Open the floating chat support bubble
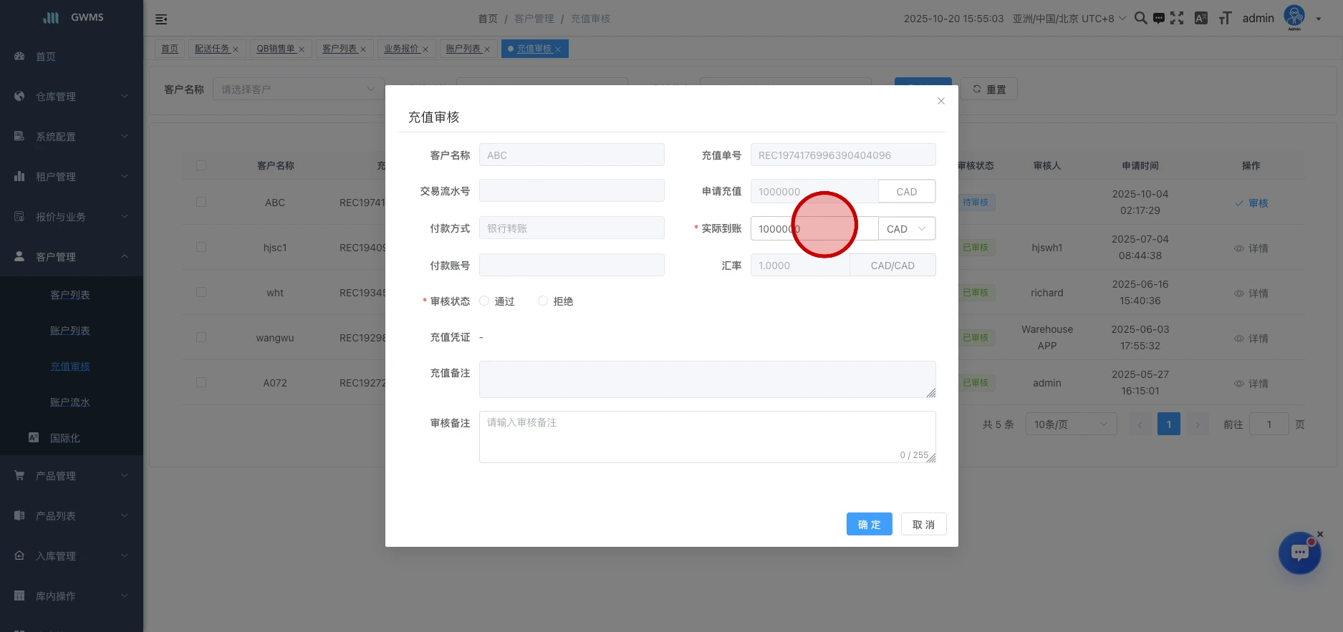 (x=1299, y=553)
